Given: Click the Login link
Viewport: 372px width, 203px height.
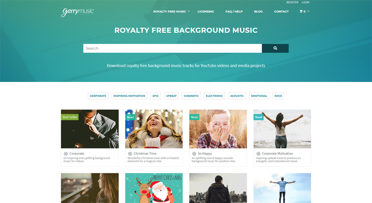Looking at the screenshot, I should click(x=305, y=2).
